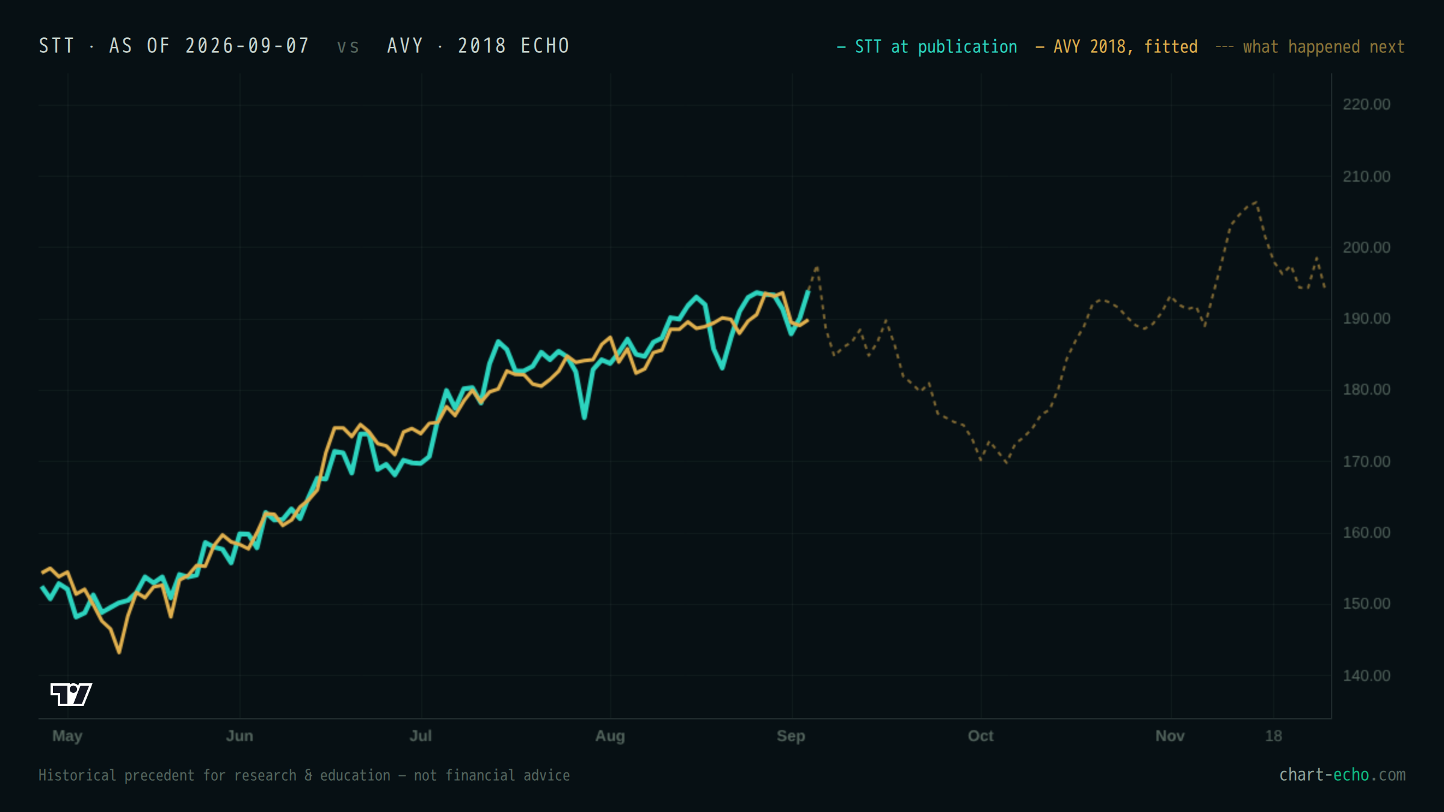Click the 150.00 price axis label
Screen dimensions: 1444x812
click(1366, 604)
